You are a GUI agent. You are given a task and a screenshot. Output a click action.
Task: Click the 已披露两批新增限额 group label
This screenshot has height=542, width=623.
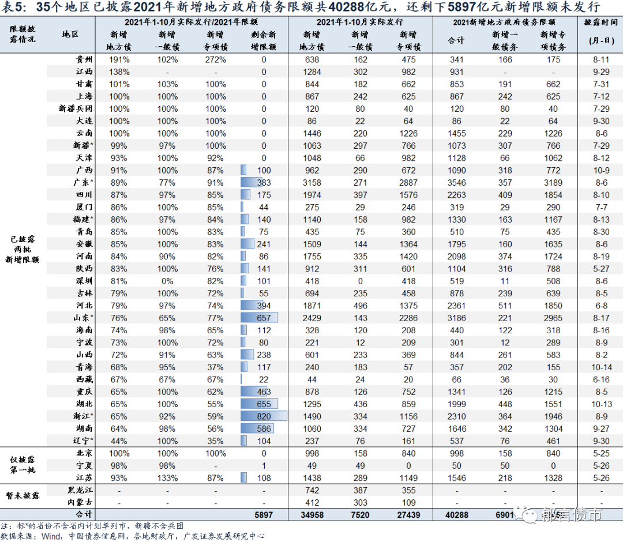pos(22,249)
